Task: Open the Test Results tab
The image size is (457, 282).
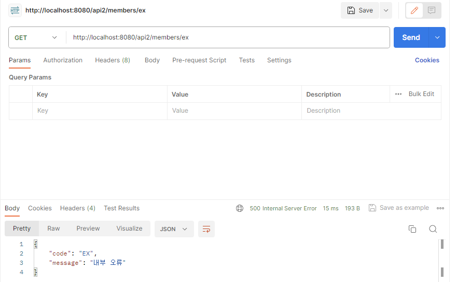Action: 121,208
